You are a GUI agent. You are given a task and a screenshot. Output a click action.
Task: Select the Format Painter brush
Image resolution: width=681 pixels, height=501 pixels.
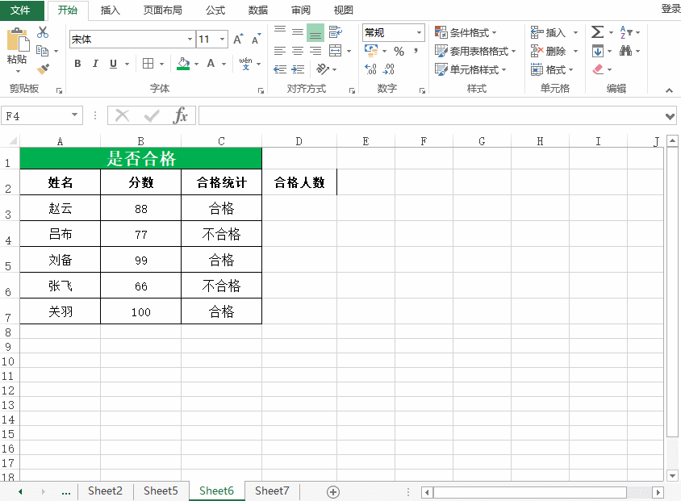(x=43, y=68)
